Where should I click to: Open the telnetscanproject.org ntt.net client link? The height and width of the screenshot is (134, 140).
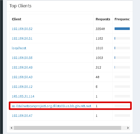tap(52, 106)
